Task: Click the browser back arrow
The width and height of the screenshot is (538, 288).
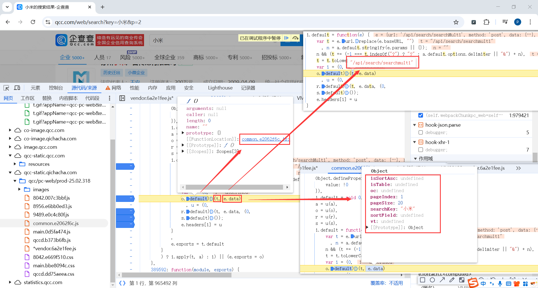Action: coord(8,22)
